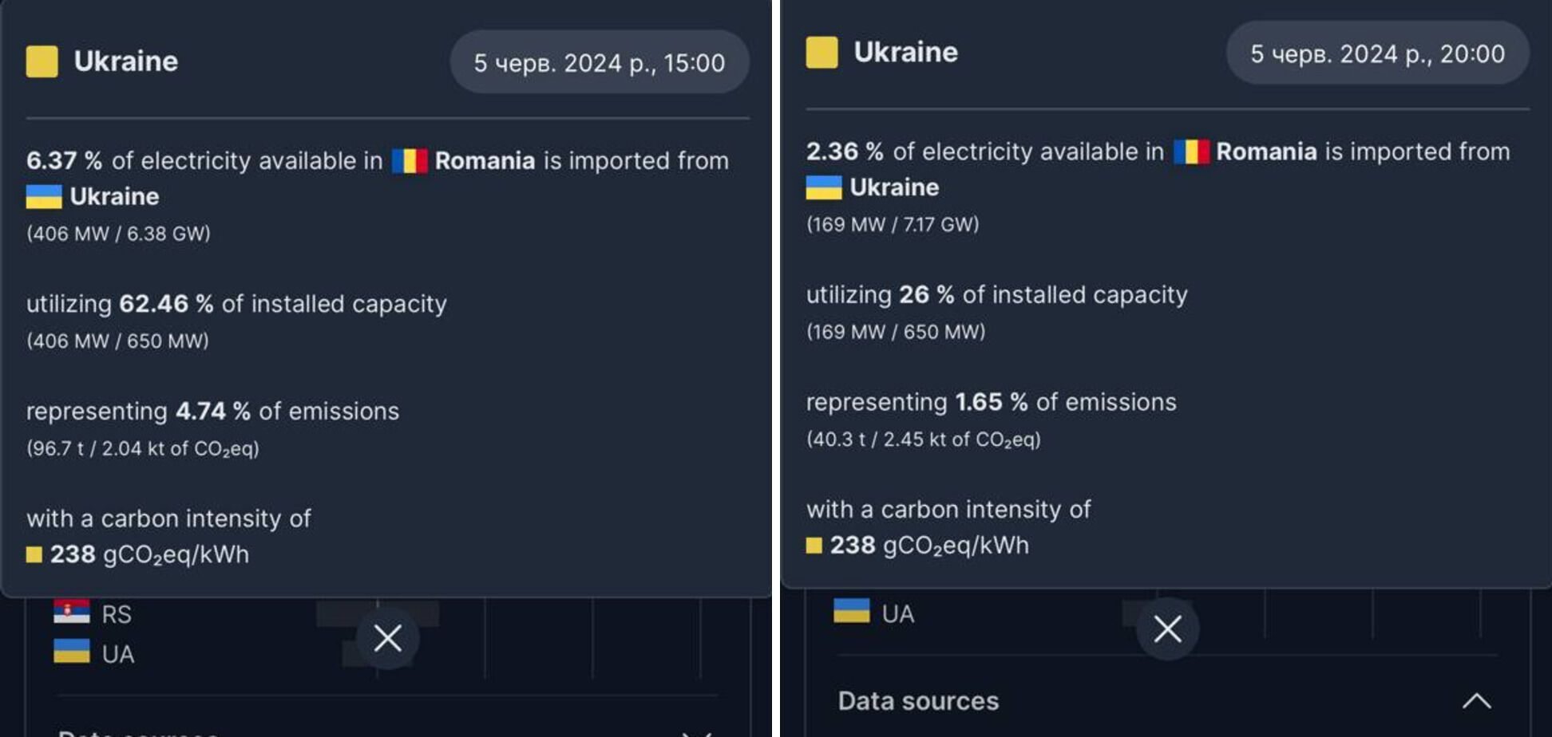The image size is (1552, 737).
Task: Click carbon intensity swatch in 15:00 popup
Action: (34, 555)
